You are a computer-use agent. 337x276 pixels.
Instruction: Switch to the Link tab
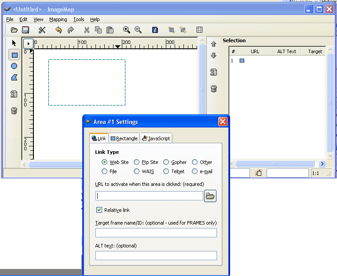[99, 138]
